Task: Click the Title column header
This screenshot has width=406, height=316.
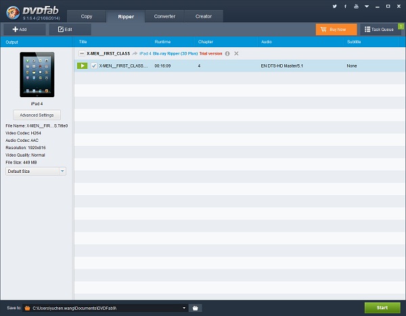Action: [83, 42]
